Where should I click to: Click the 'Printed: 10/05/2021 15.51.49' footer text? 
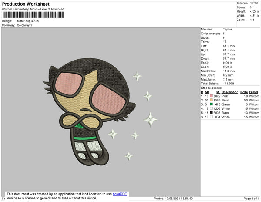point(173,199)
